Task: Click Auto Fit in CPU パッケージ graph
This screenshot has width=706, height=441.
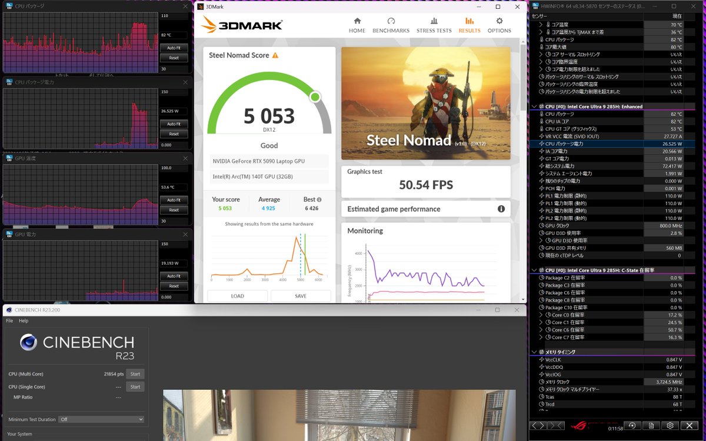Action: [174, 48]
